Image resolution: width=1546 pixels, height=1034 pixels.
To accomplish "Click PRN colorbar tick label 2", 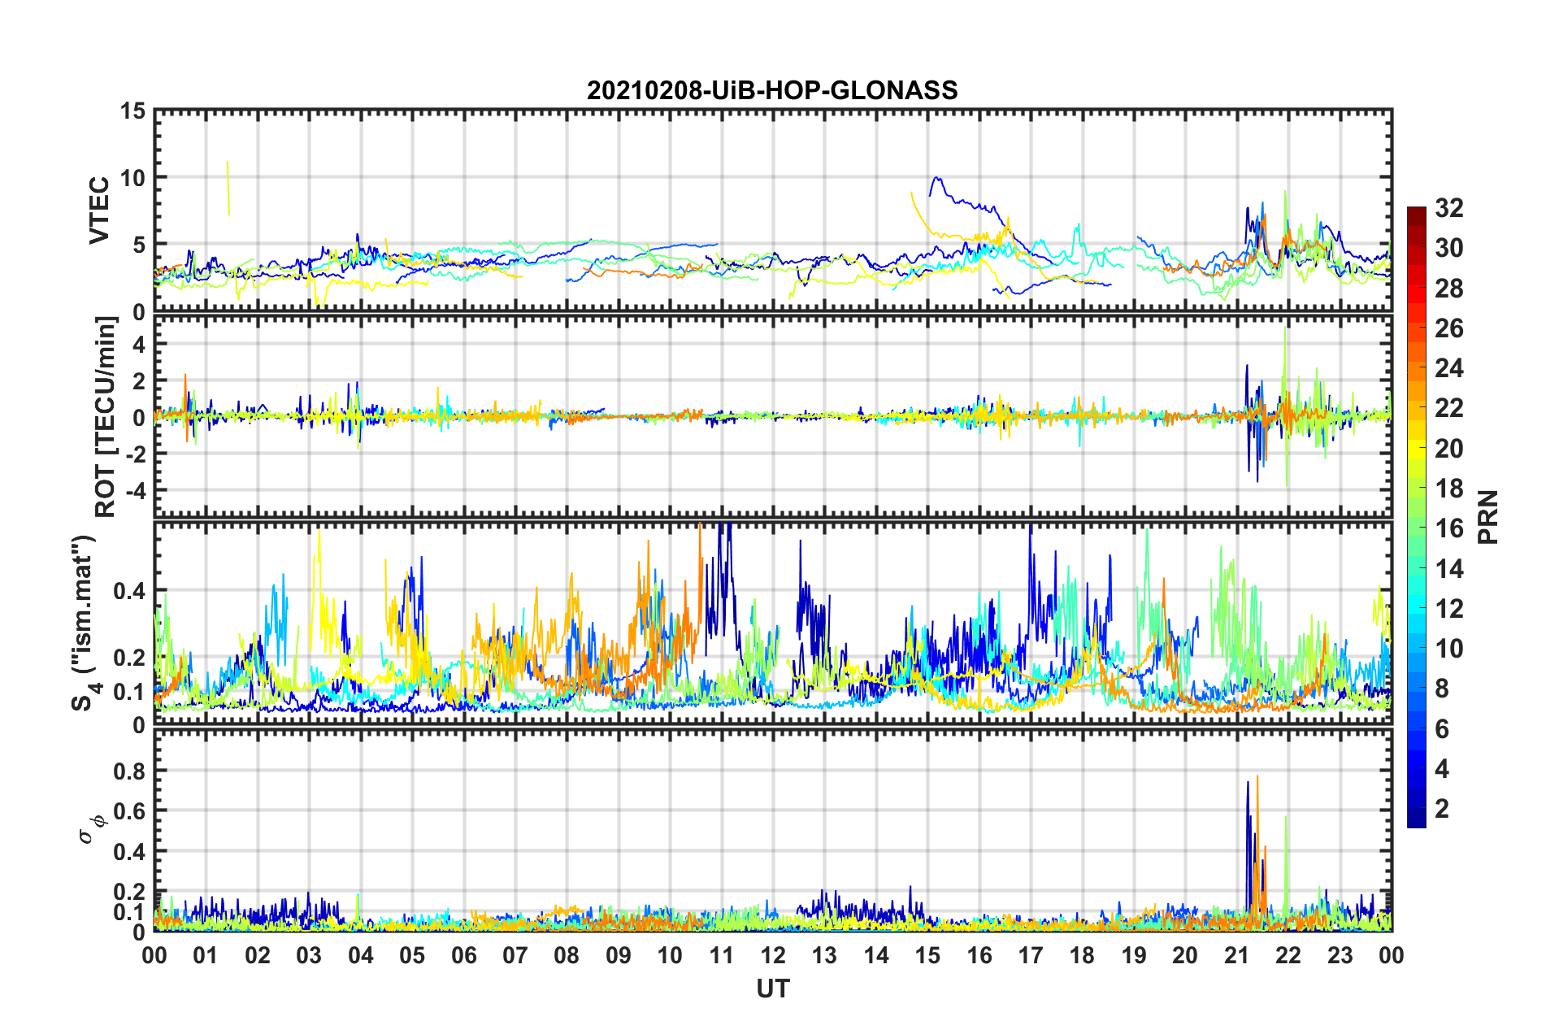I will point(1442,809).
